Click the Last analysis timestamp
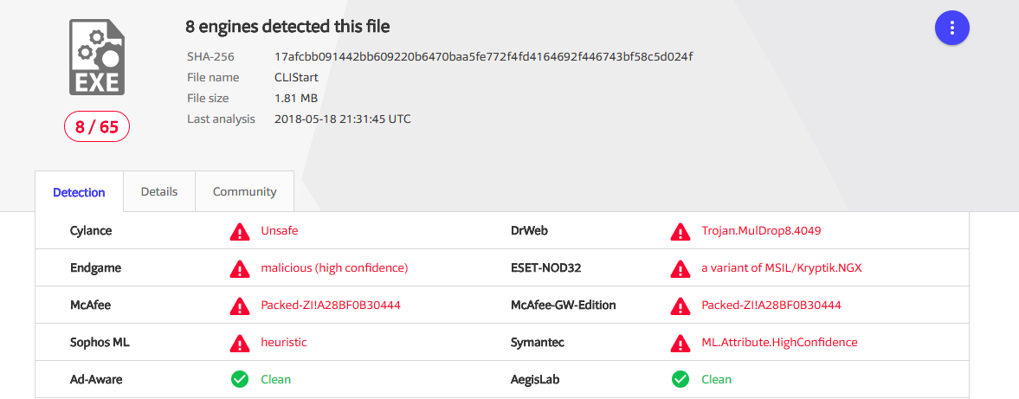The width and height of the screenshot is (1019, 399). pos(342,119)
